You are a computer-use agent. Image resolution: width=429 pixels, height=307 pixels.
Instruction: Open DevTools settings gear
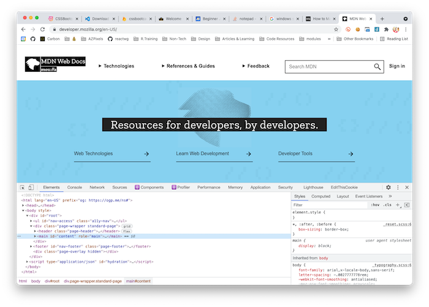click(388, 188)
